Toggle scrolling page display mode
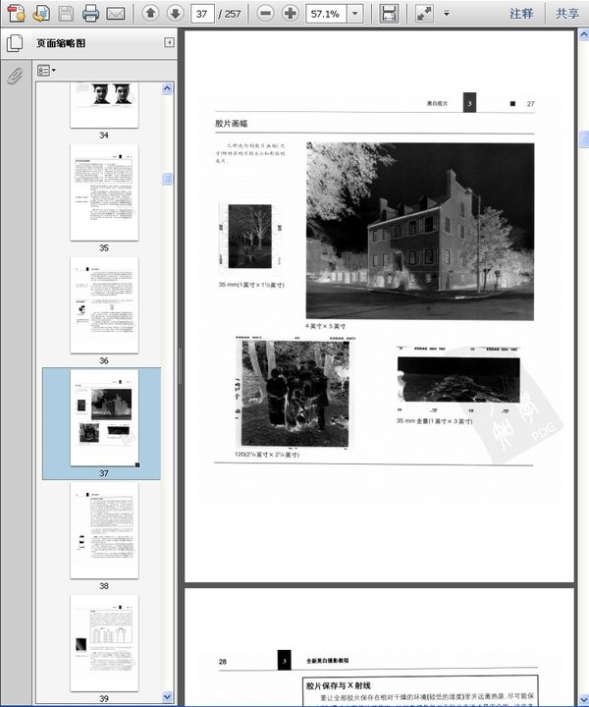Image resolution: width=589 pixels, height=707 pixels. pos(390,14)
